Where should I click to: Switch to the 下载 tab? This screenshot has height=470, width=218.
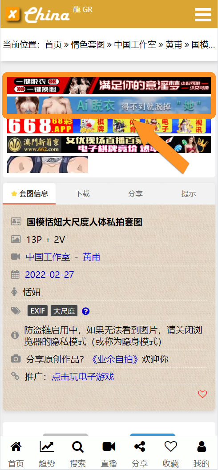[82, 193]
